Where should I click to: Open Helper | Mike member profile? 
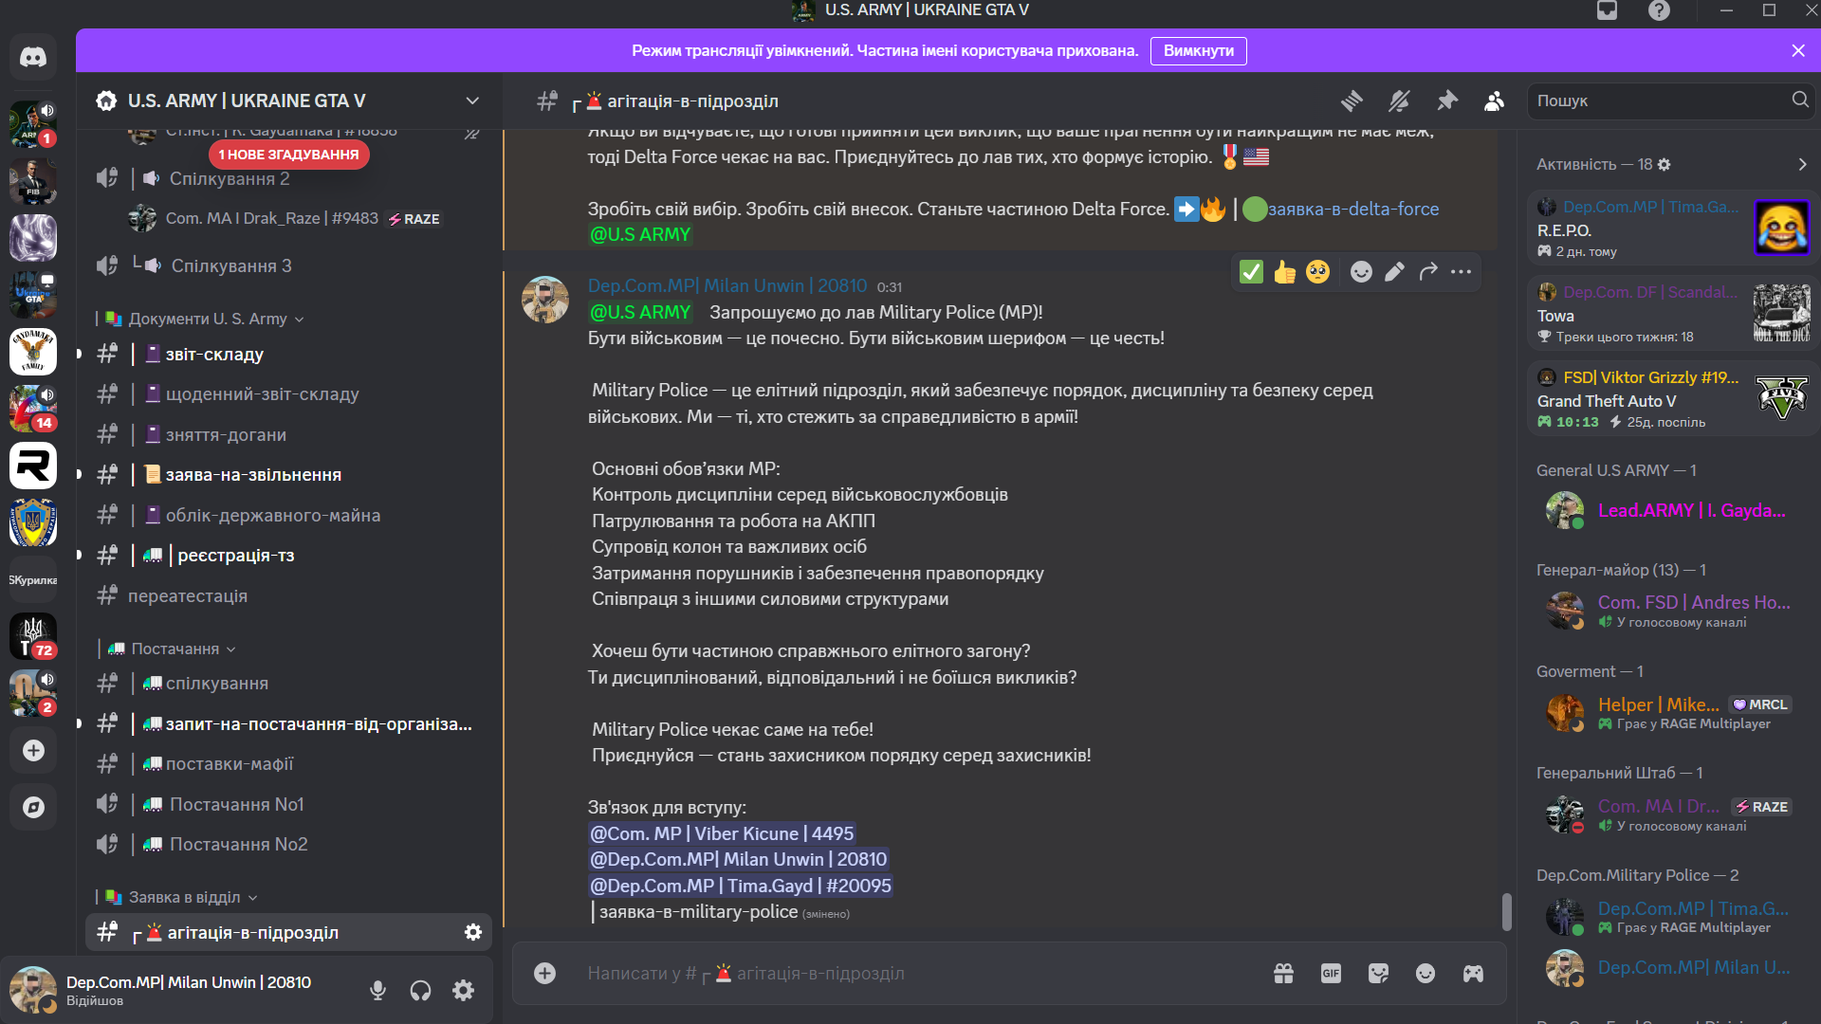1671,713
